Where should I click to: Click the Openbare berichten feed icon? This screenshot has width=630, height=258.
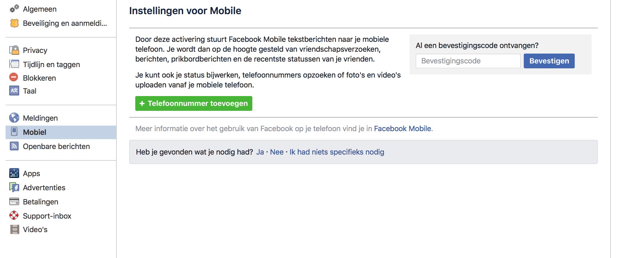coord(14,146)
